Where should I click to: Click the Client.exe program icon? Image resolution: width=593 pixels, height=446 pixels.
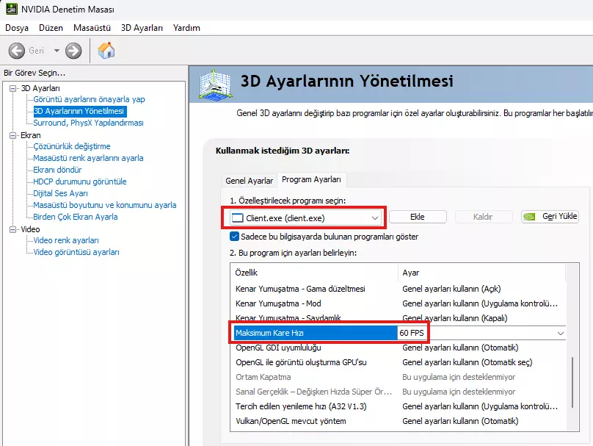click(238, 217)
